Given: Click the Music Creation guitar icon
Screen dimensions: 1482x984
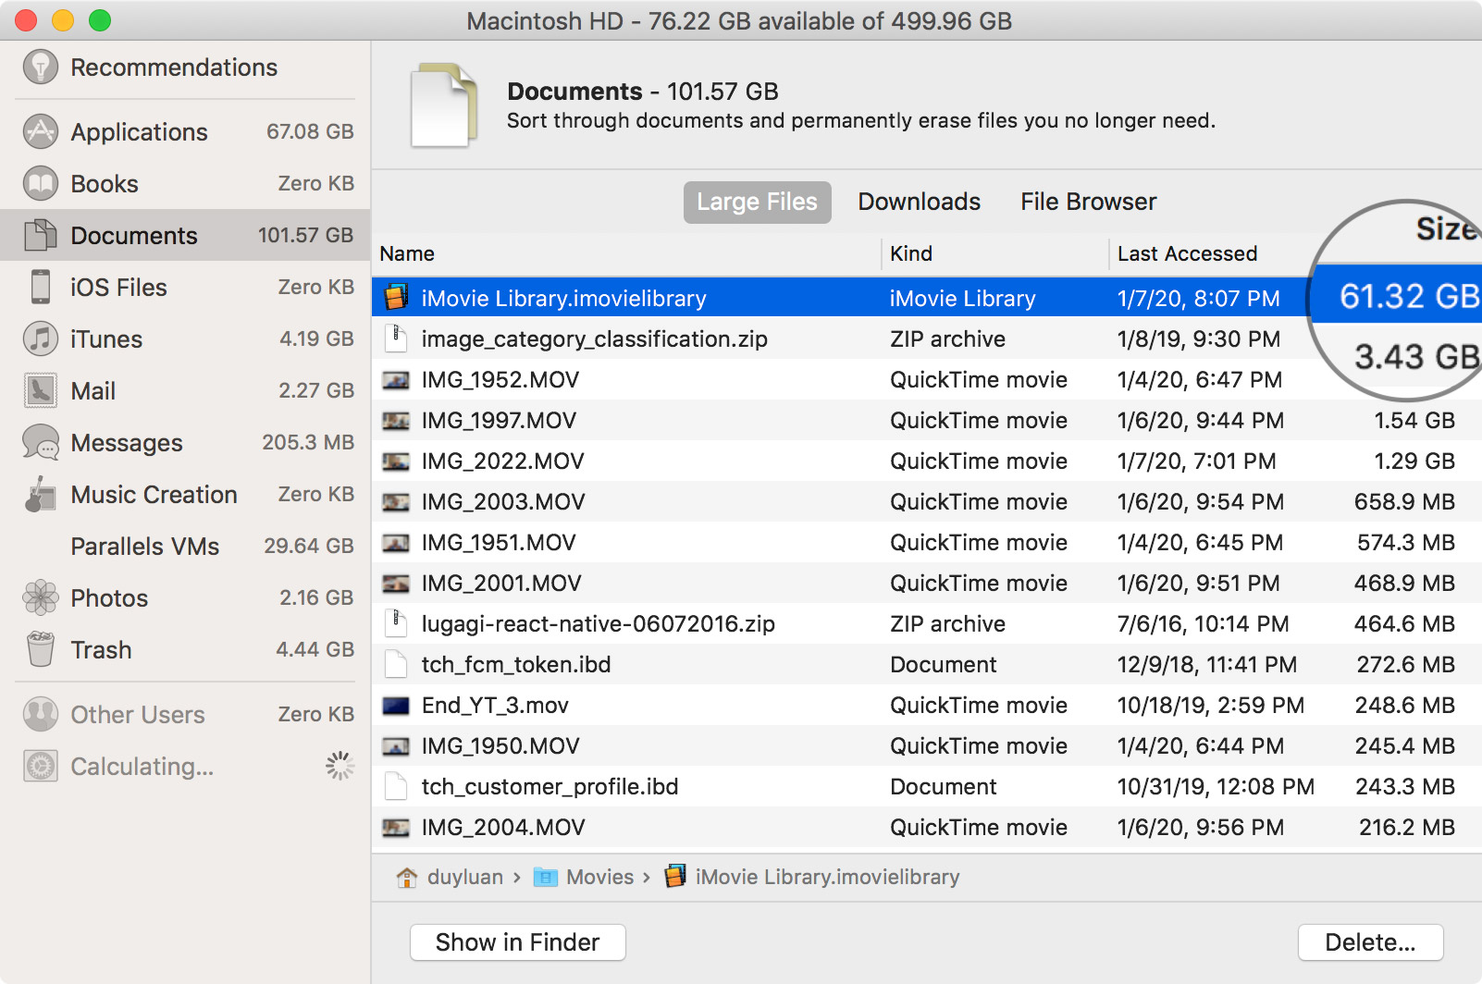Looking at the screenshot, I should pyautogui.click(x=41, y=494).
